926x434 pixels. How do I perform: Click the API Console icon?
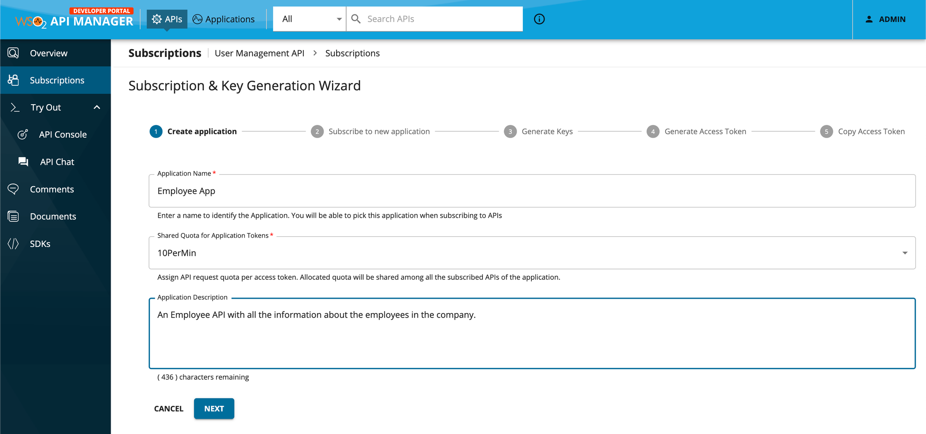coord(23,134)
